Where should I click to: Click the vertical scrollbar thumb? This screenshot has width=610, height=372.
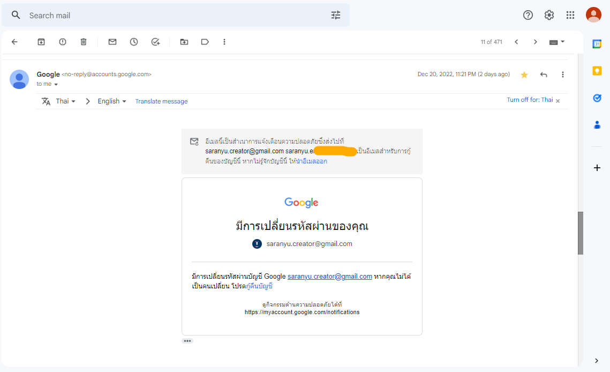coord(581,233)
